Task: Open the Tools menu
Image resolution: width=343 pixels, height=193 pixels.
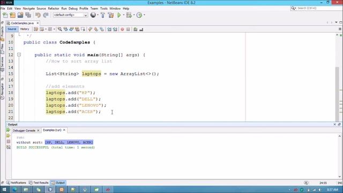Action: coord(103,9)
